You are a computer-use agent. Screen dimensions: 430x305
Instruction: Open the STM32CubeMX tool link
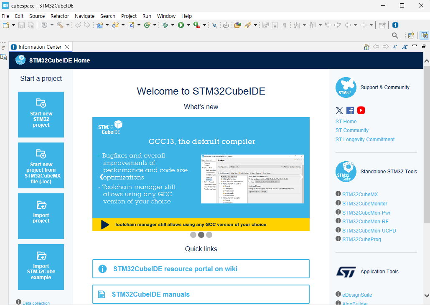360,195
